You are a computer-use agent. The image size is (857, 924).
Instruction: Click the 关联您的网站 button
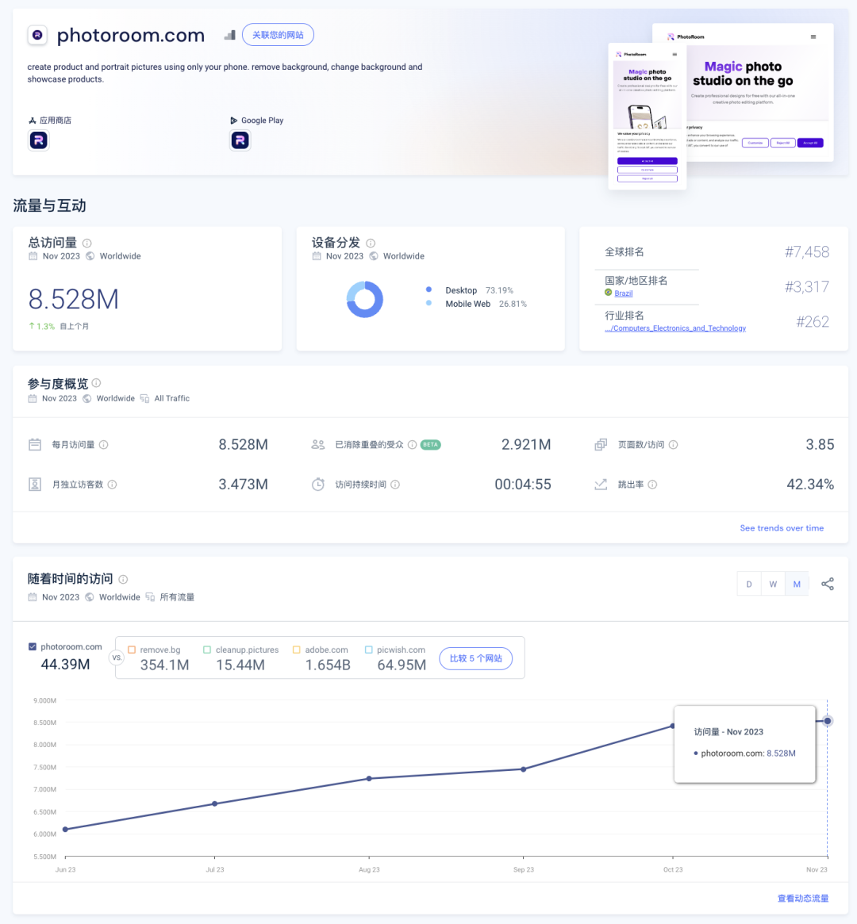click(279, 35)
